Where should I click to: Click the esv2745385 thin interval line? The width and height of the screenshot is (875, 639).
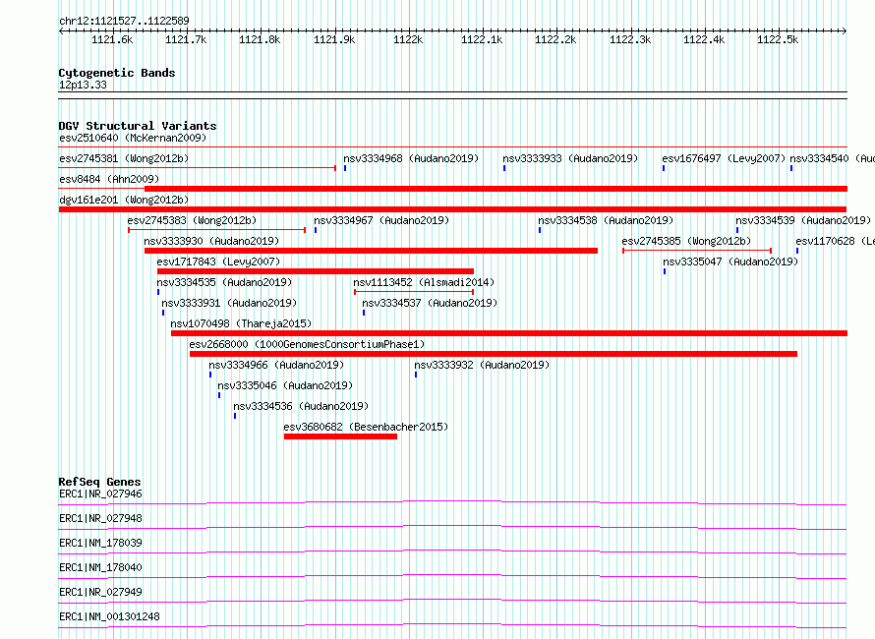[697, 251]
